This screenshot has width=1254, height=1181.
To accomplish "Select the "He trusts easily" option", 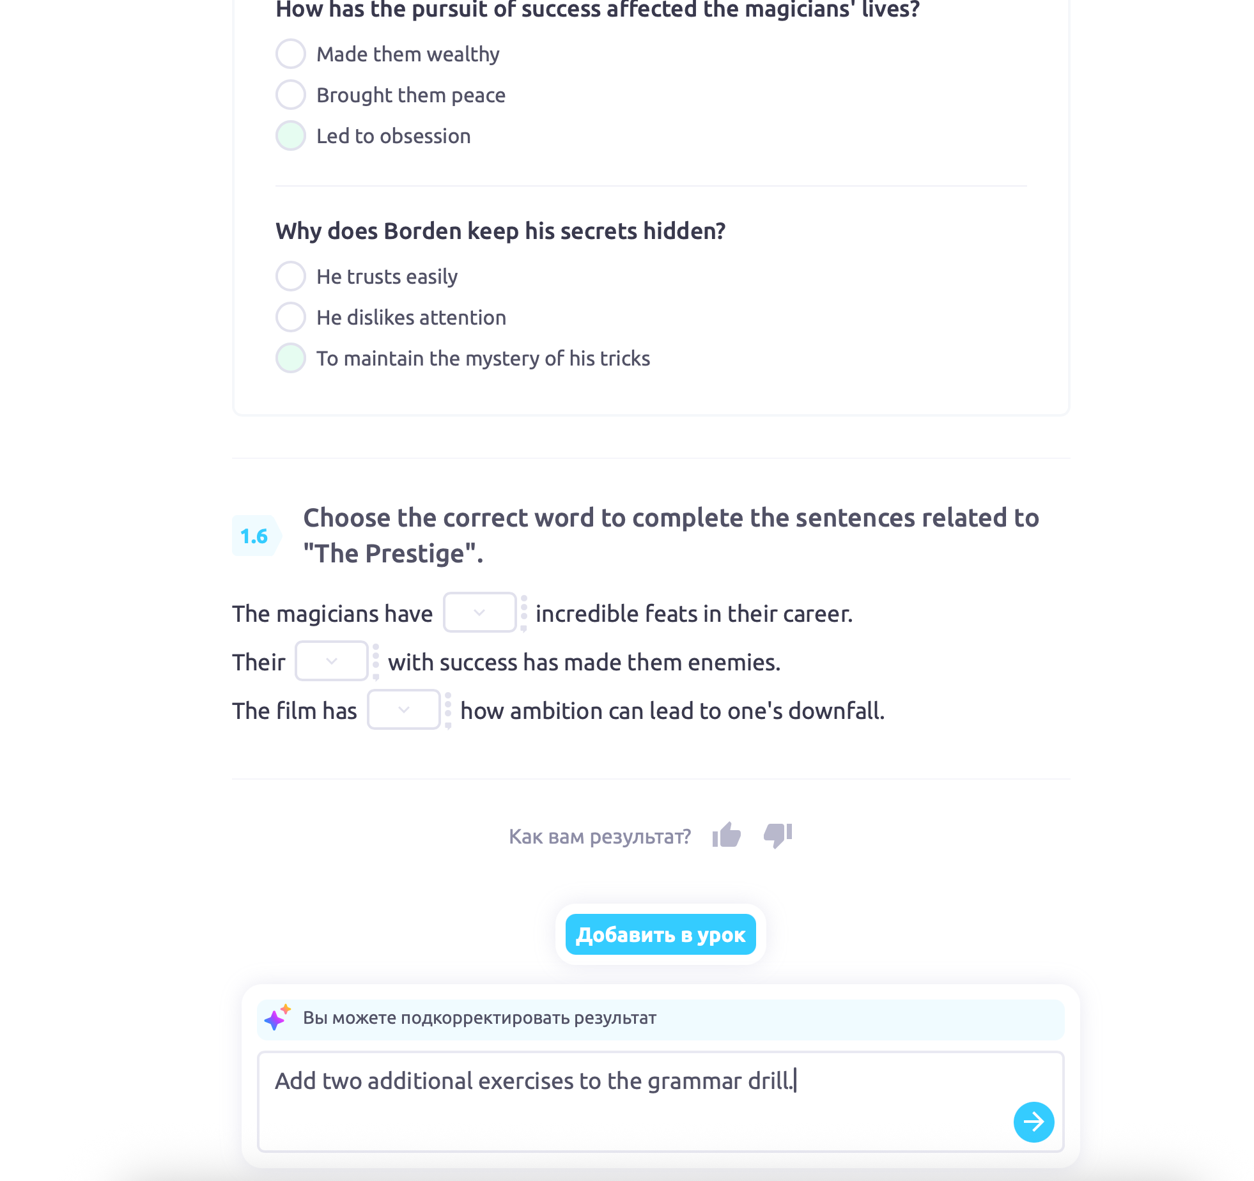I will [x=291, y=276].
